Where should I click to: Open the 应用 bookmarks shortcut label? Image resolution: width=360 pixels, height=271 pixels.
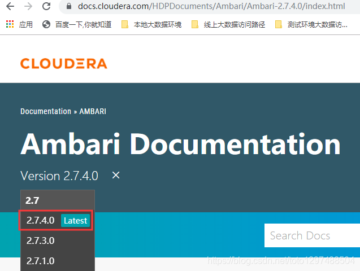pos(26,24)
